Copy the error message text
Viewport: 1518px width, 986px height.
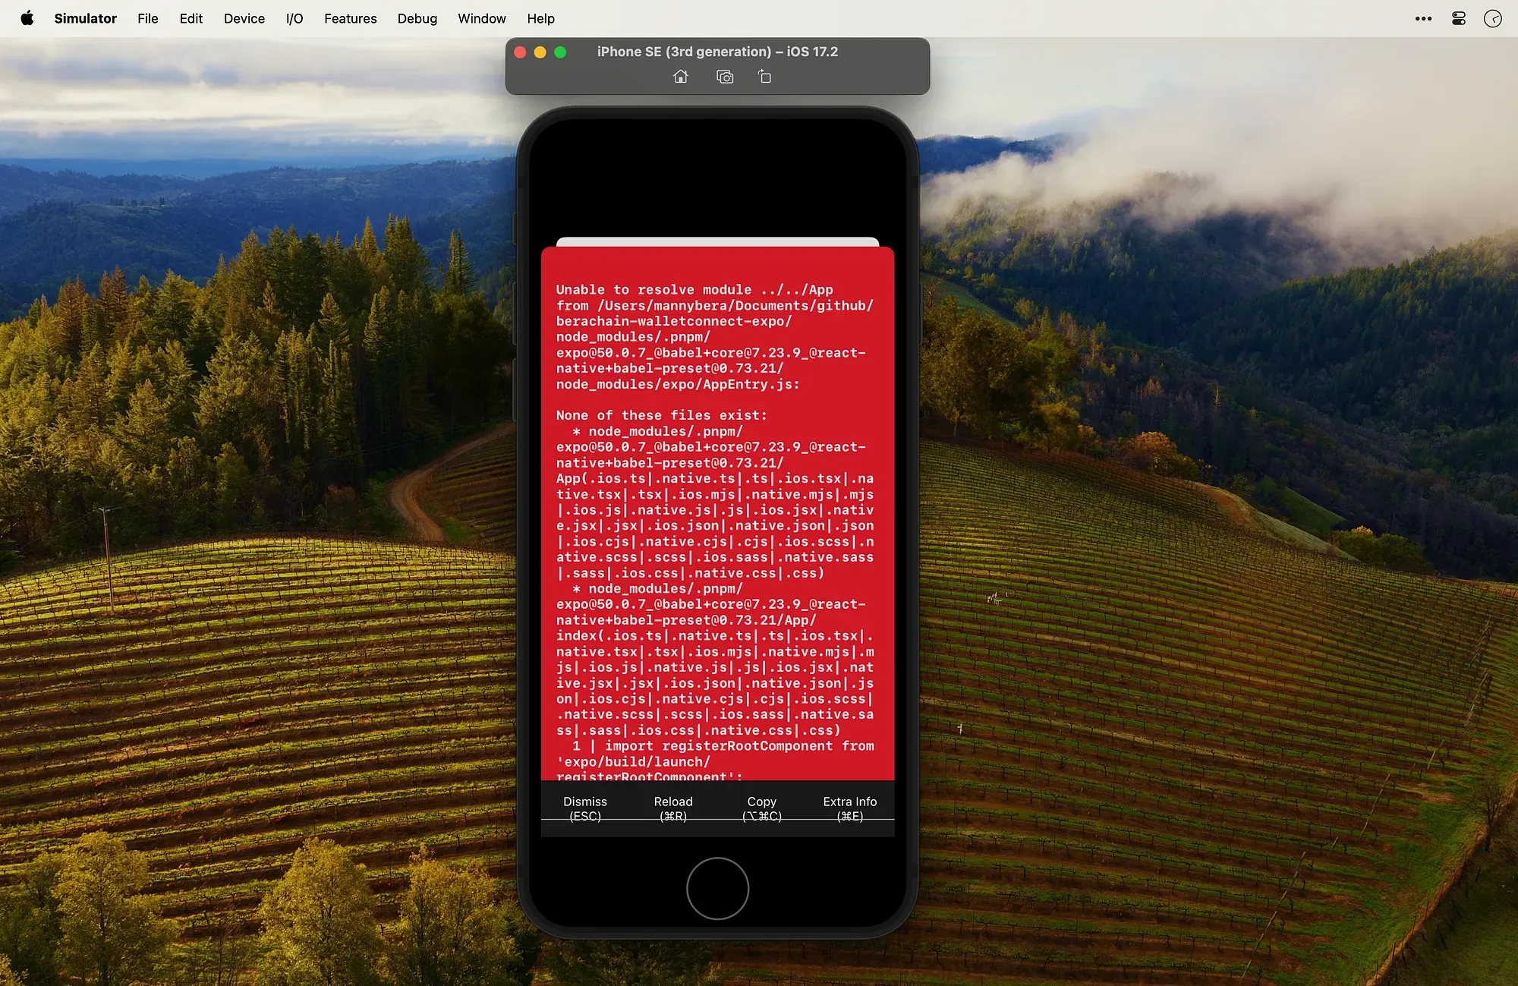point(761,808)
